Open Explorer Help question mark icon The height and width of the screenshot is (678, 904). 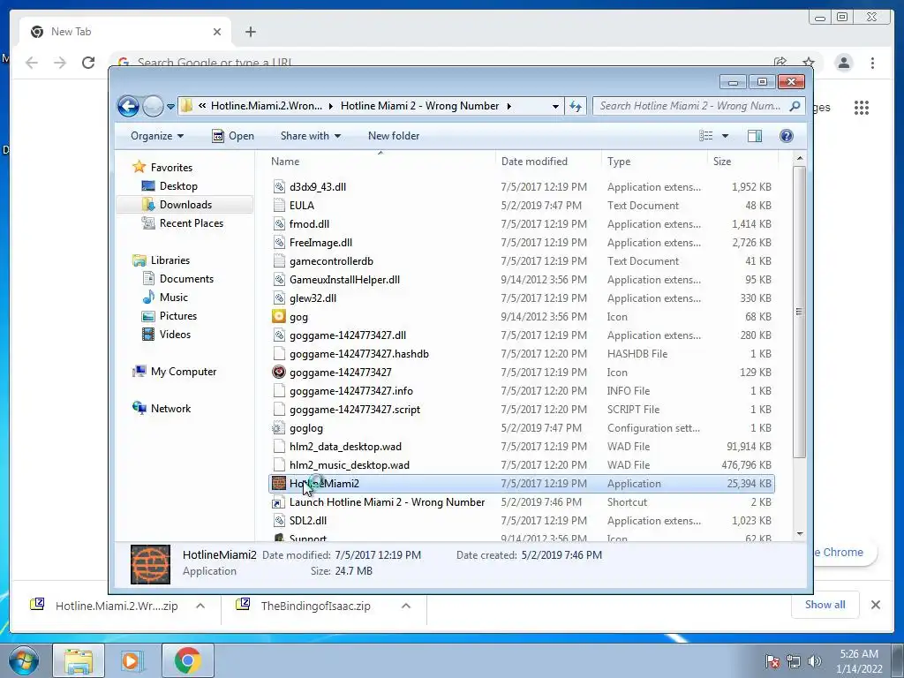786,136
